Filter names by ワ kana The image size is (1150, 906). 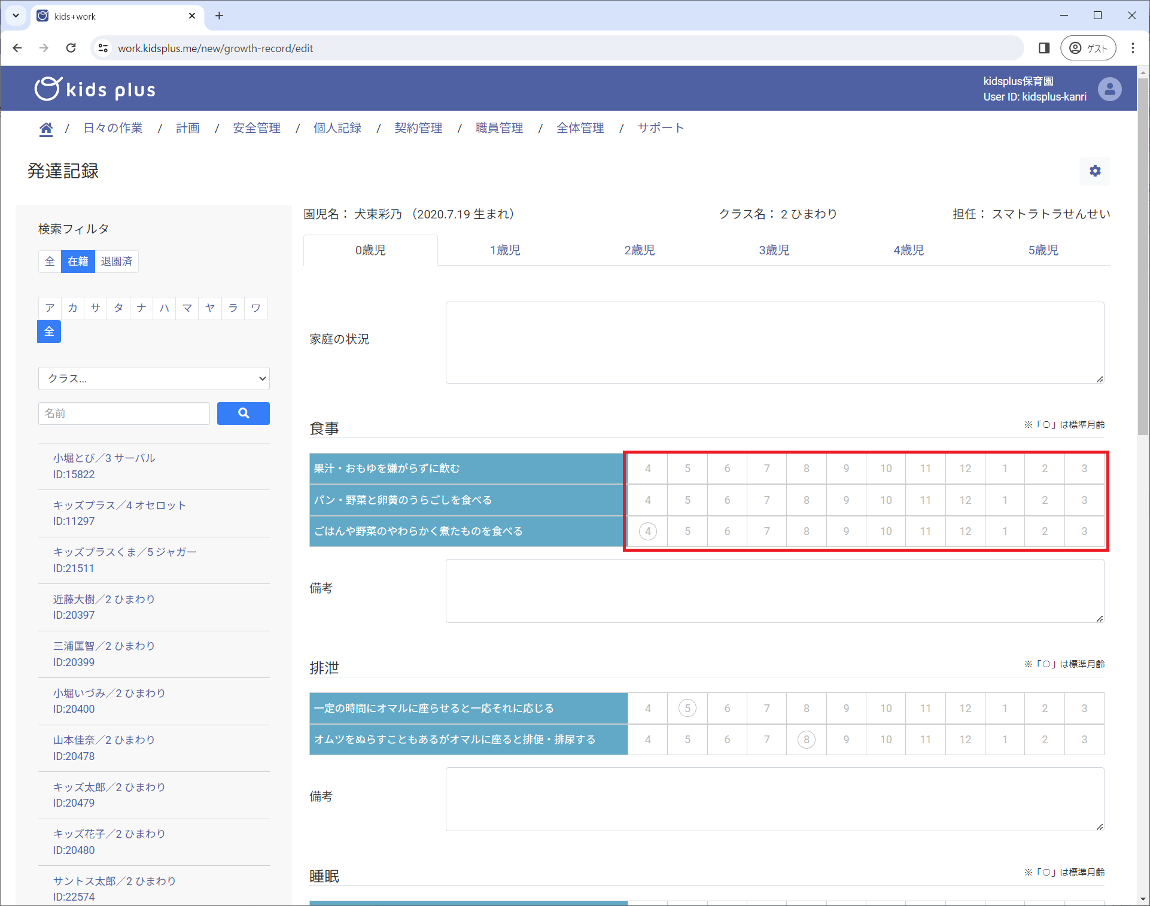(255, 308)
